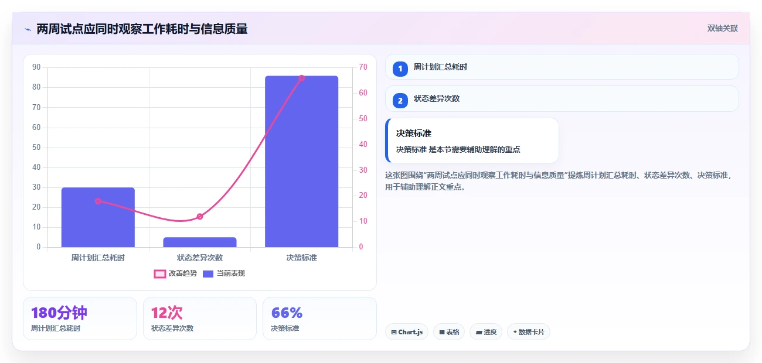This screenshot has width=762, height=363.
Task: Click the Chart.js tag
Action: (407, 332)
